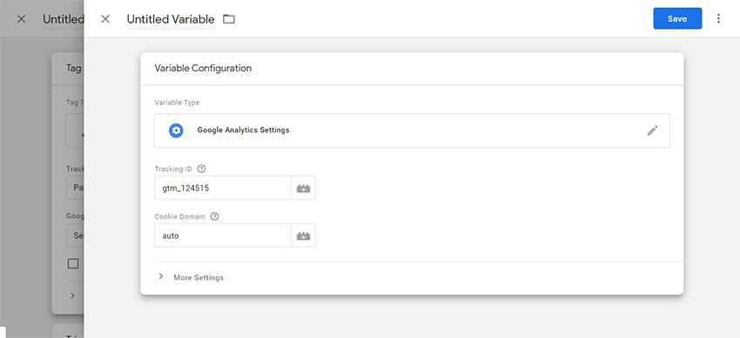Expand the chevron in background tag panel
Viewport: 740px width, 338px height.
(72, 295)
